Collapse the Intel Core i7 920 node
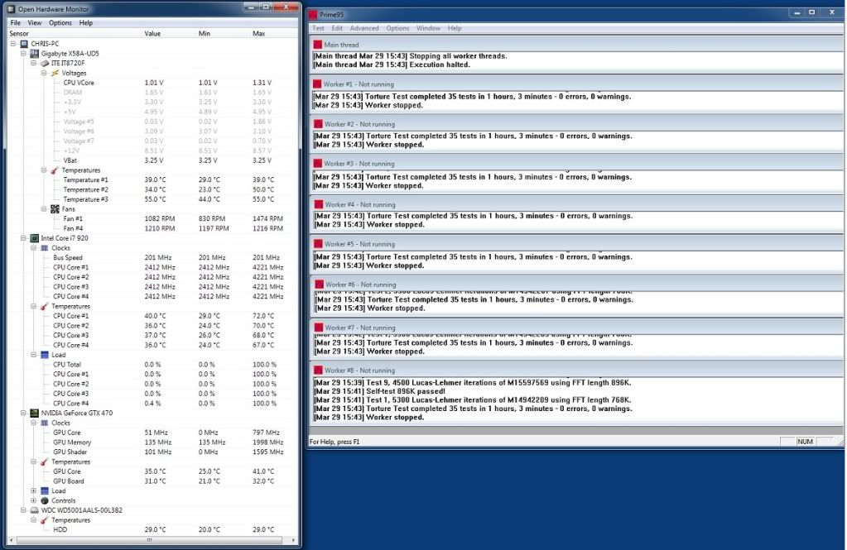This screenshot has height=550, width=847. click(x=24, y=238)
